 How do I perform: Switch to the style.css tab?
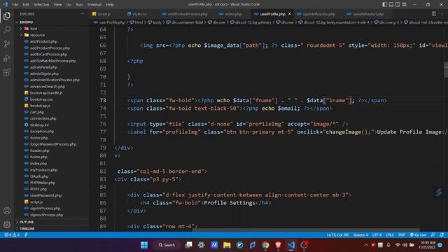139,14
